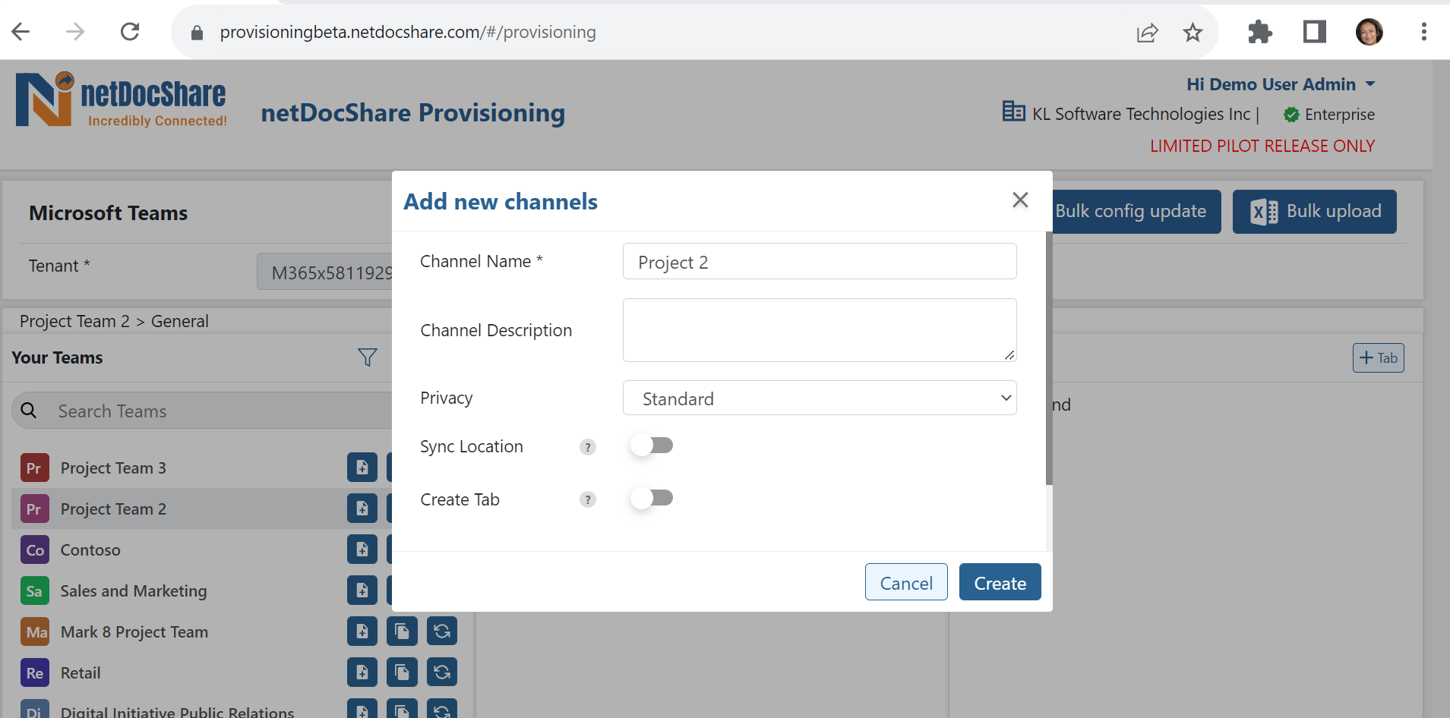Open browser extensions puzzle icon
This screenshot has height=718, width=1450.
(1259, 32)
